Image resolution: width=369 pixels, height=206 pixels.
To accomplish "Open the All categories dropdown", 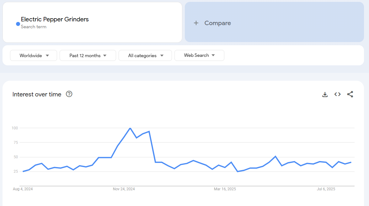I will tap(145, 56).
